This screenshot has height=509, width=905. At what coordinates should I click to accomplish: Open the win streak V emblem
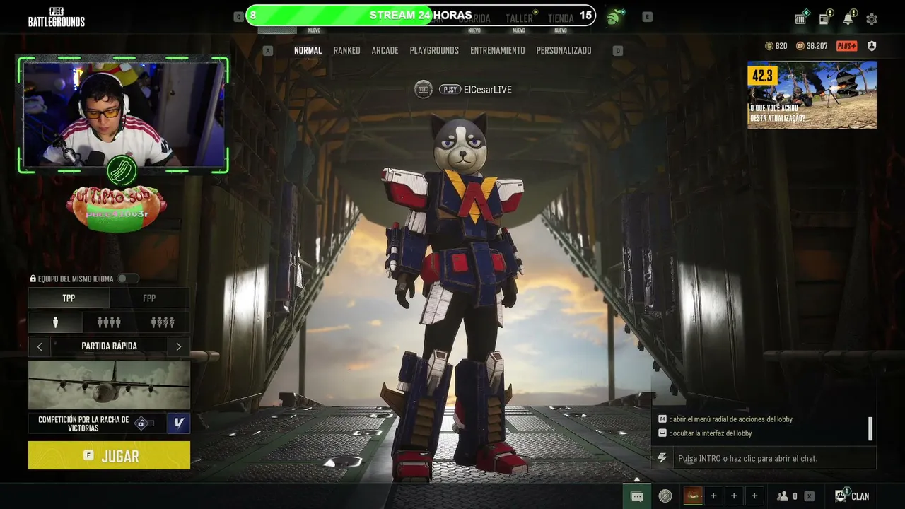[x=179, y=423]
